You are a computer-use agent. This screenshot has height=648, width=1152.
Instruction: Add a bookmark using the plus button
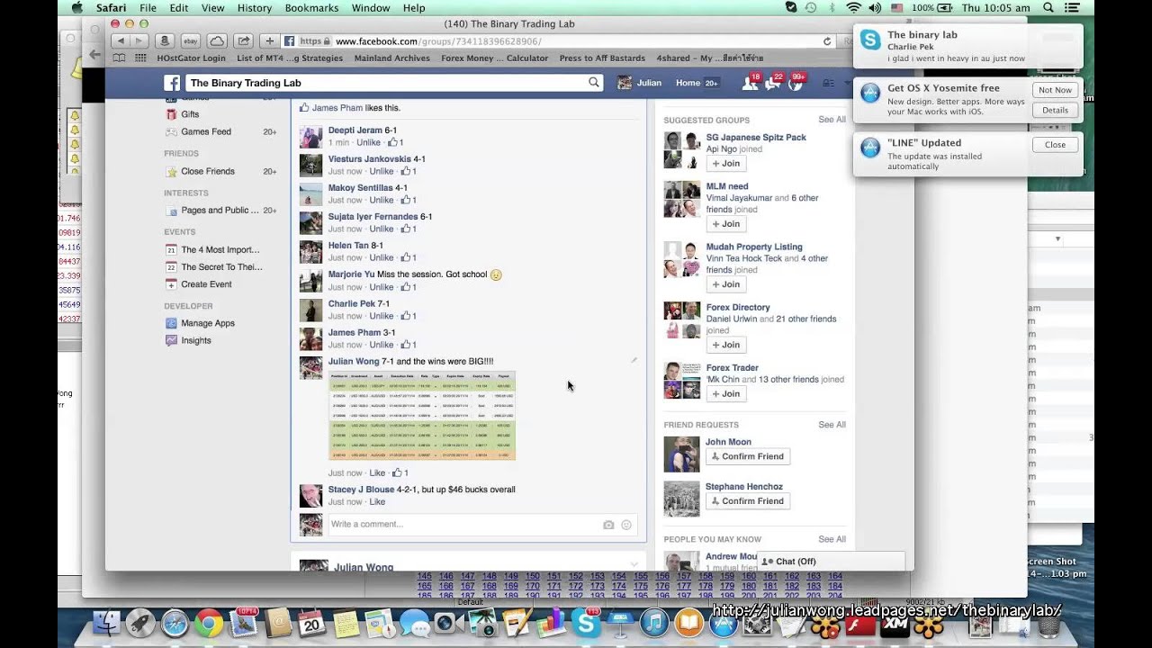tap(269, 41)
